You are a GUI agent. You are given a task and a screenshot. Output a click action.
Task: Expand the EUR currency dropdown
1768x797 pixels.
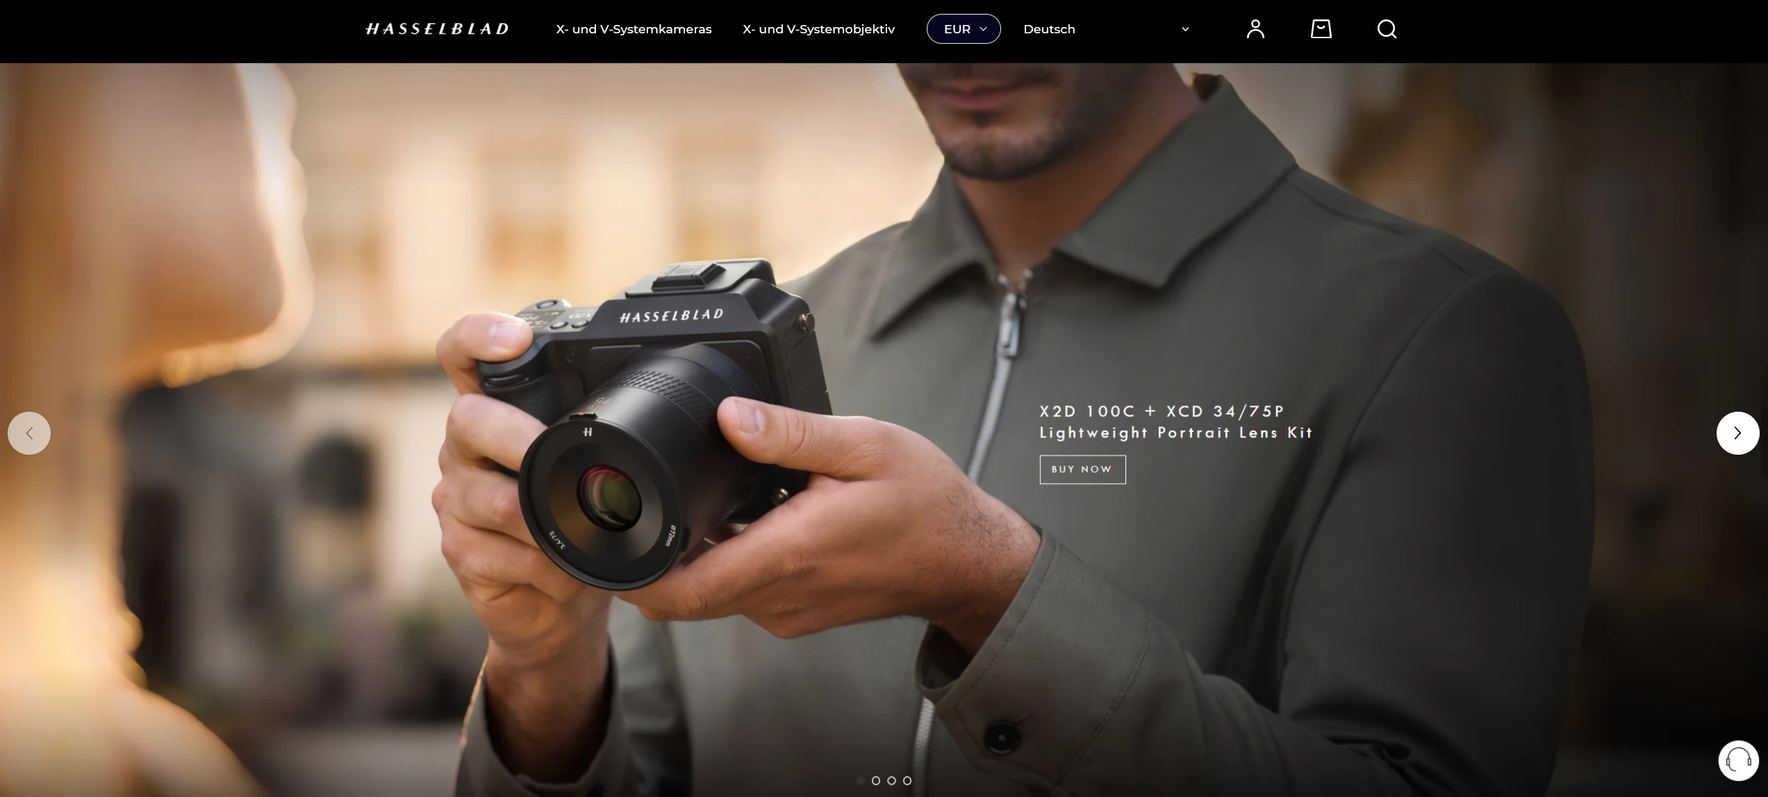[964, 29]
